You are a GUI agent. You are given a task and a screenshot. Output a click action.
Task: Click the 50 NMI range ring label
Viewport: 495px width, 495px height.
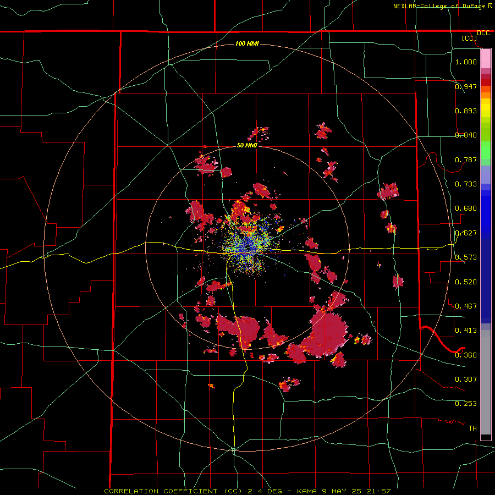(x=247, y=145)
